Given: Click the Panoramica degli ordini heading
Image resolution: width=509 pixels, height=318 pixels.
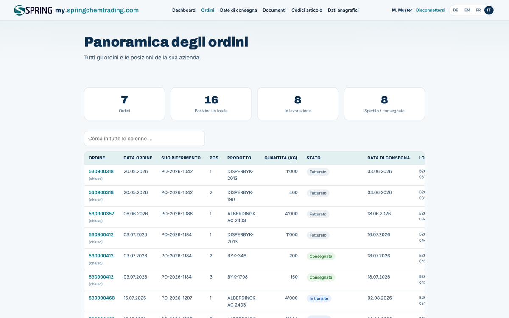Looking at the screenshot, I should click(166, 42).
